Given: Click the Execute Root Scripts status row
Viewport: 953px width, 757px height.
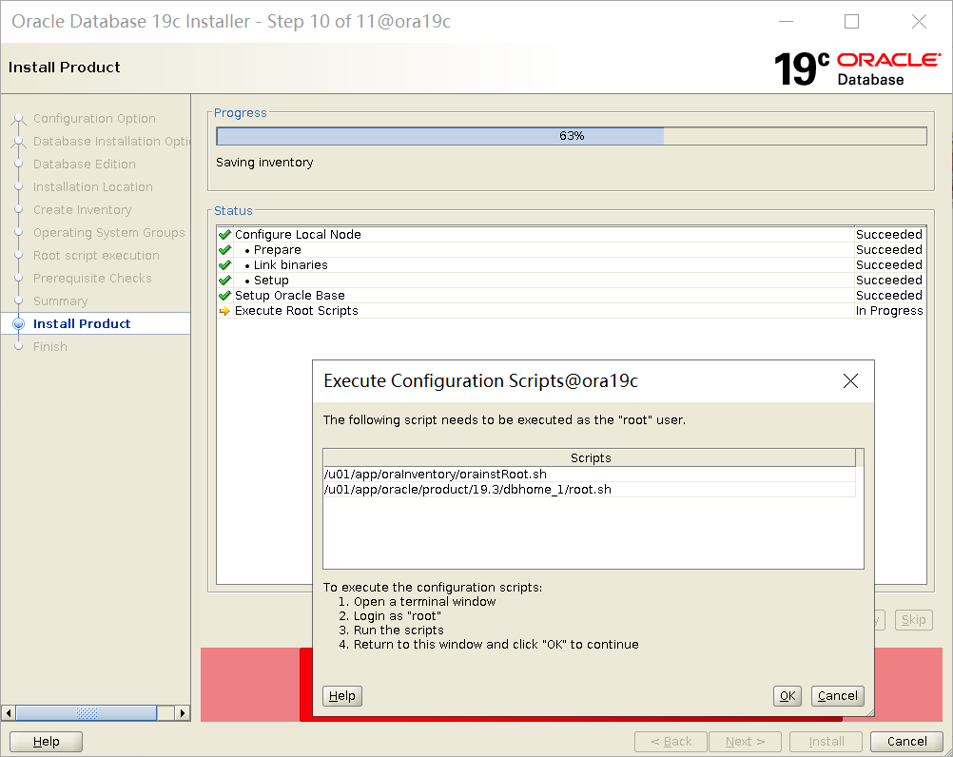Looking at the screenshot, I should [x=572, y=310].
